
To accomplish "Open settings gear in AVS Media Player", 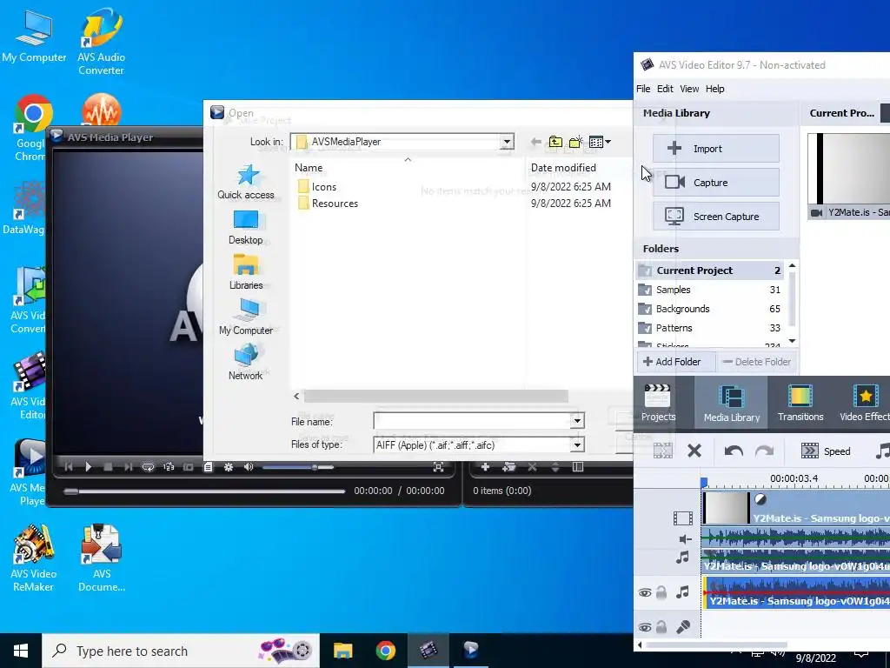I will (x=229, y=467).
